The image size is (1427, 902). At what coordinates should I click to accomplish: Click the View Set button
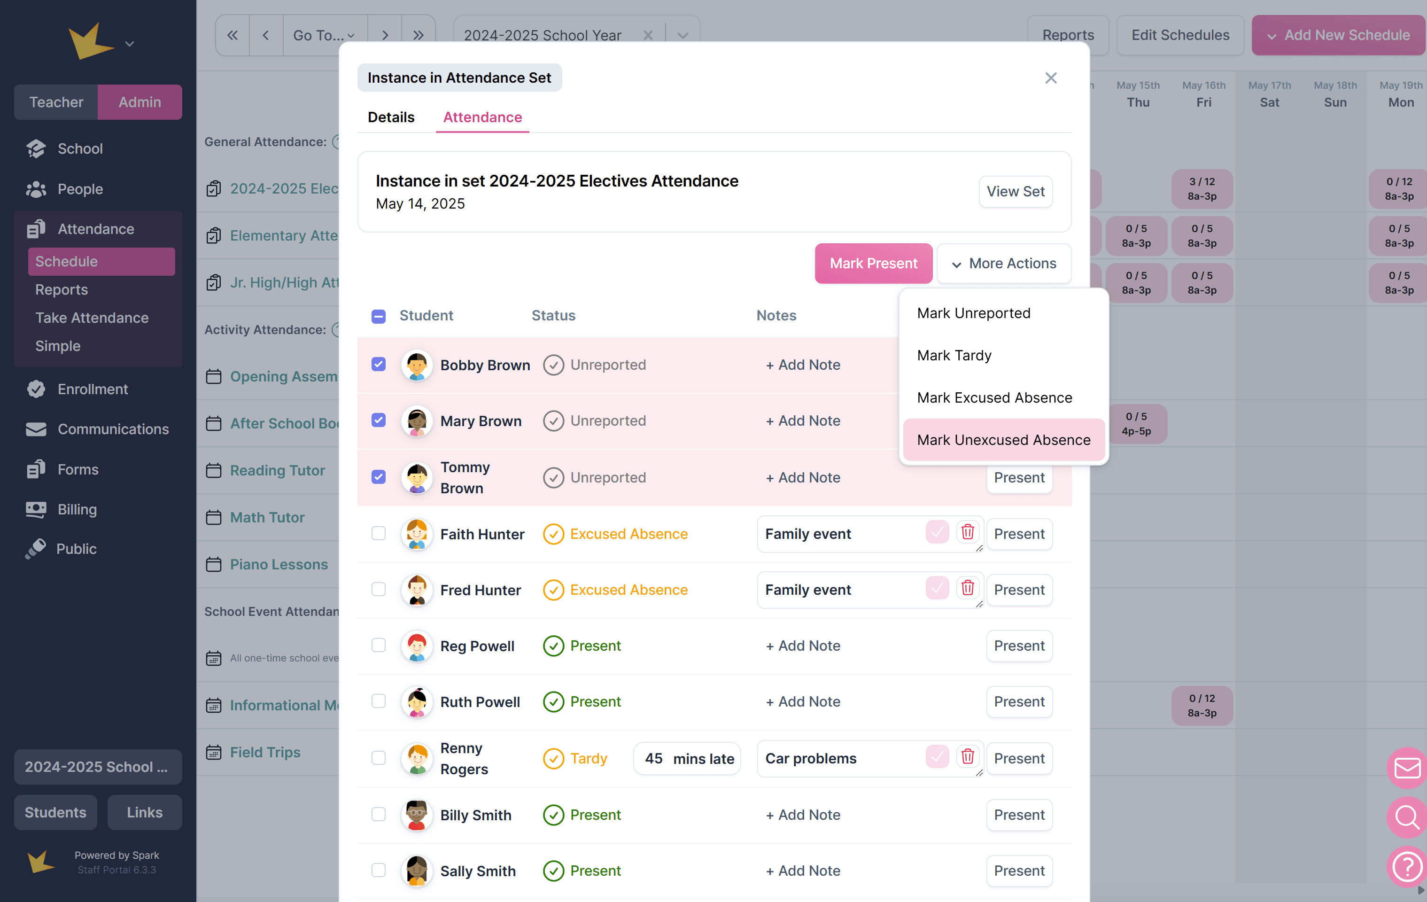coord(1015,191)
